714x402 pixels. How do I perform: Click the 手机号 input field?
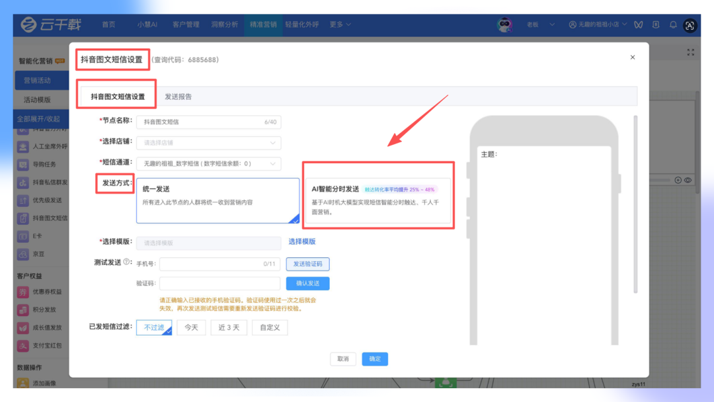pyautogui.click(x=219, y=264)
